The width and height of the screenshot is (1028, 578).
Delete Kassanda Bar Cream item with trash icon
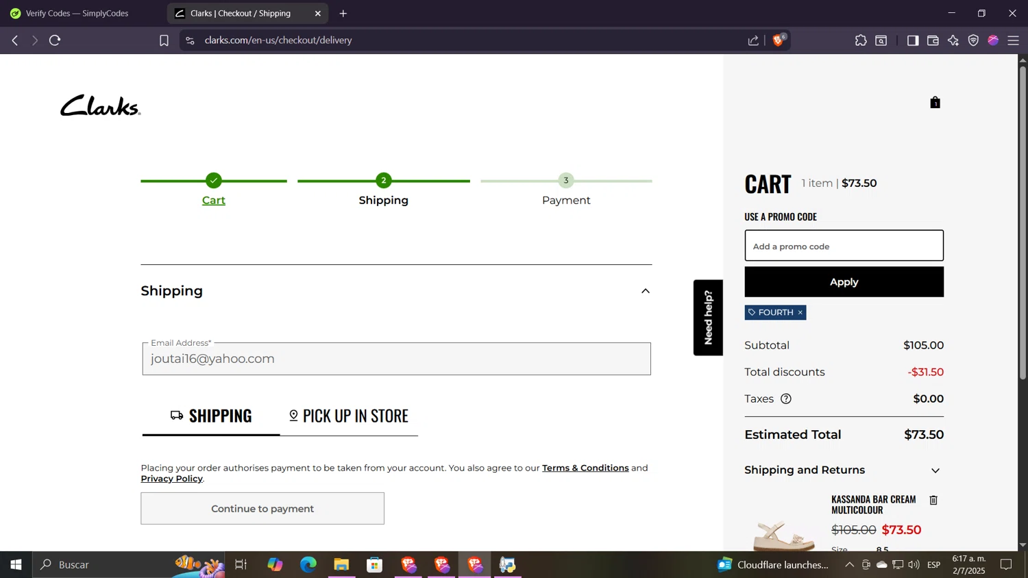pos(933,501)
